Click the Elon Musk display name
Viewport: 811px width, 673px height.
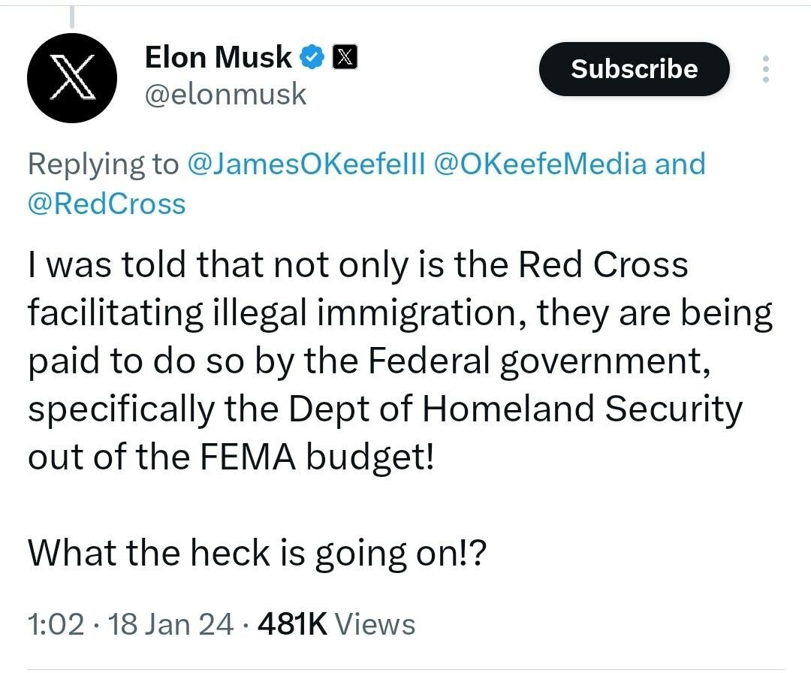click(x=217, y=56)
